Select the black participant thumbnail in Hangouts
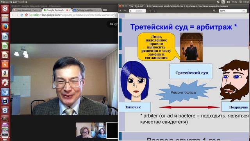The image size is (250, 141). (112, 130)
